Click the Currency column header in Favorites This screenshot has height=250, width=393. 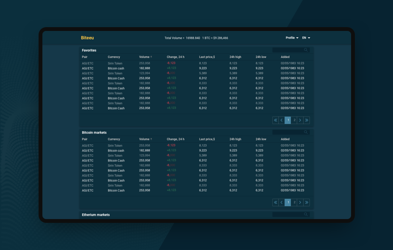114,57
